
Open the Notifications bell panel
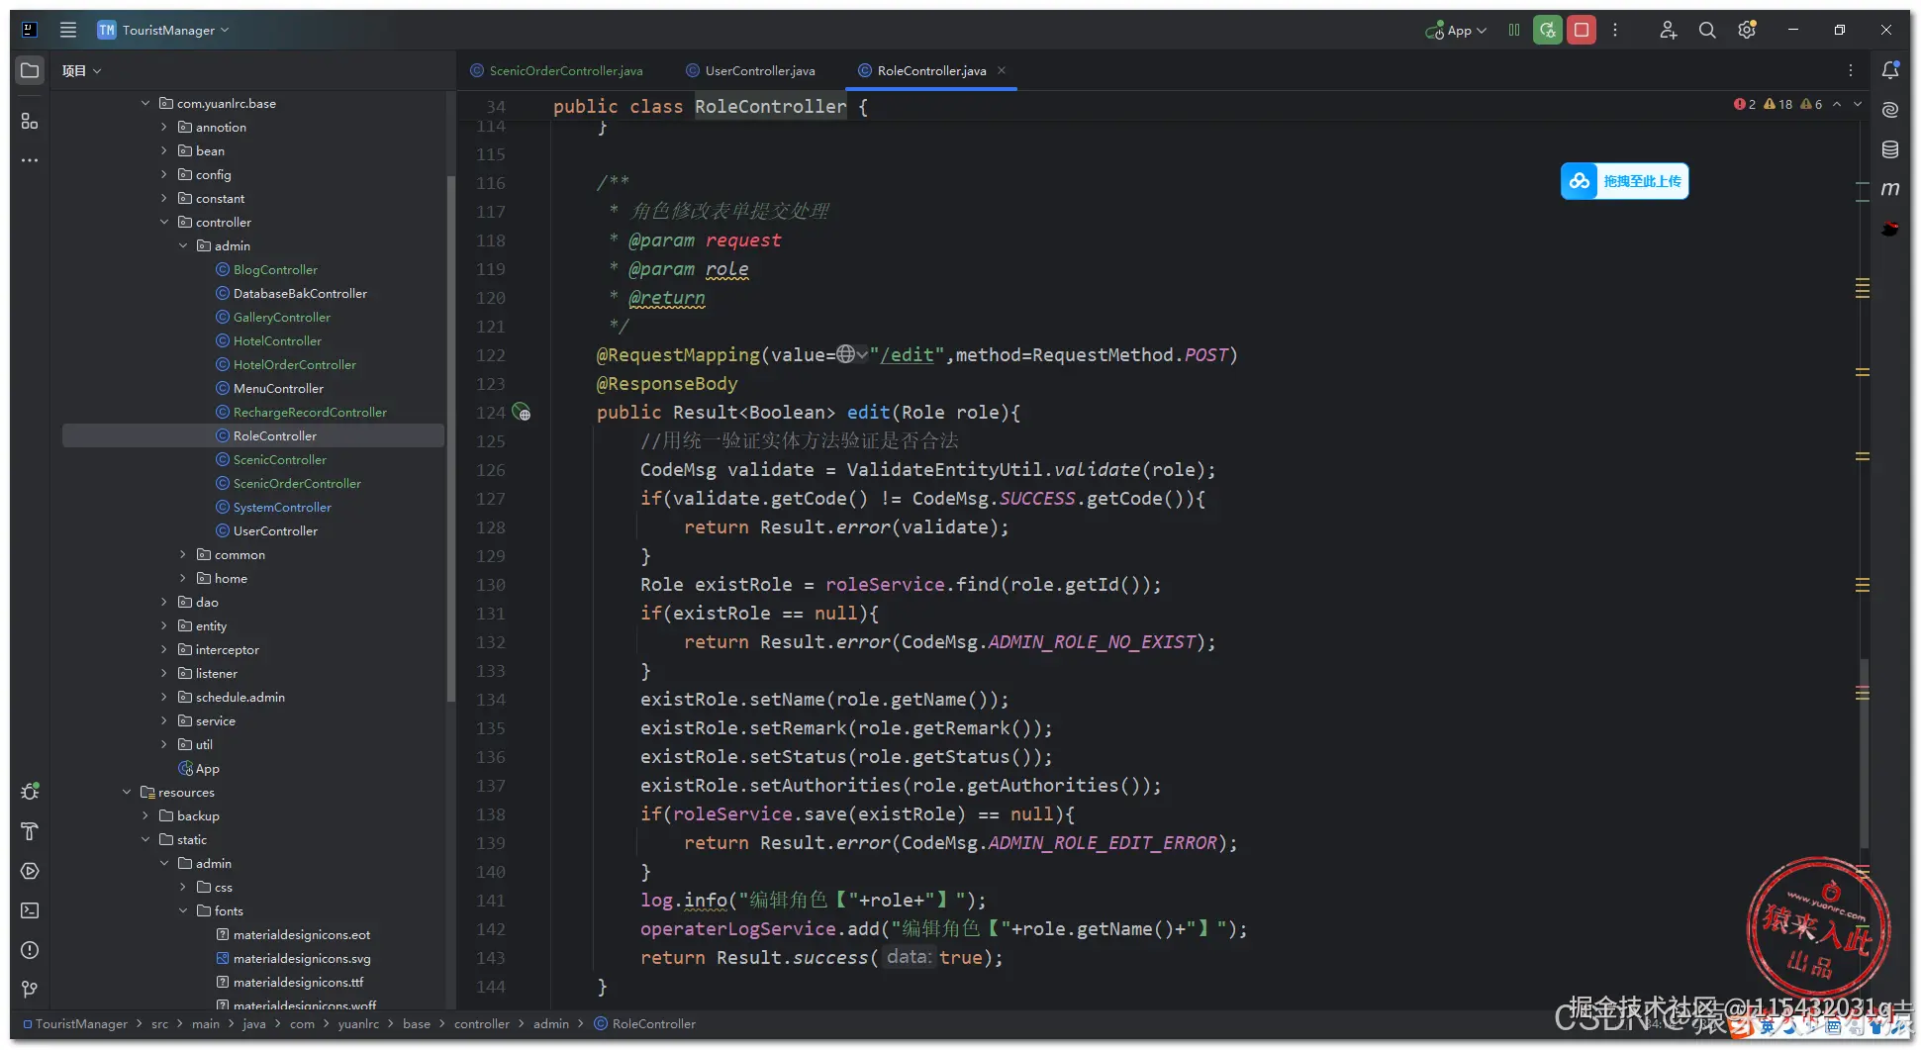pos(1890,70)
